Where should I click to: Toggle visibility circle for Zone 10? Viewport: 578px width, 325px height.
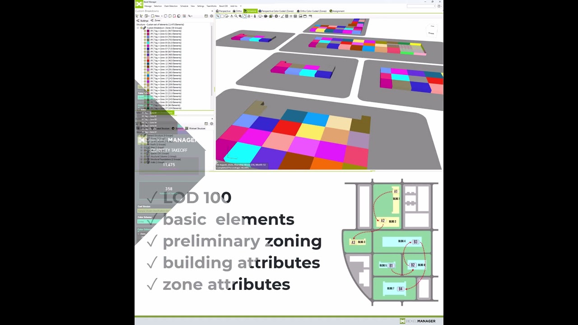click(145, 58)
